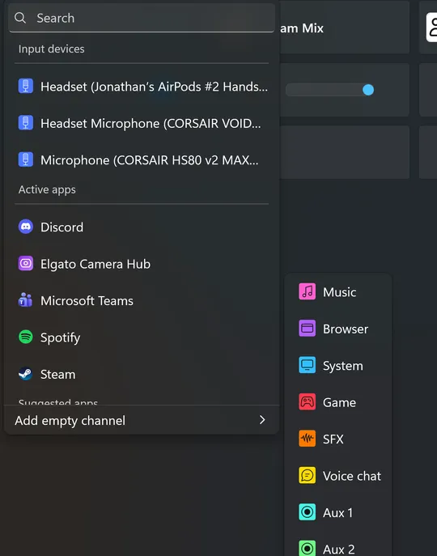Click the Steam app icon
The image size is (437, 556).
(x=26, y=374)
